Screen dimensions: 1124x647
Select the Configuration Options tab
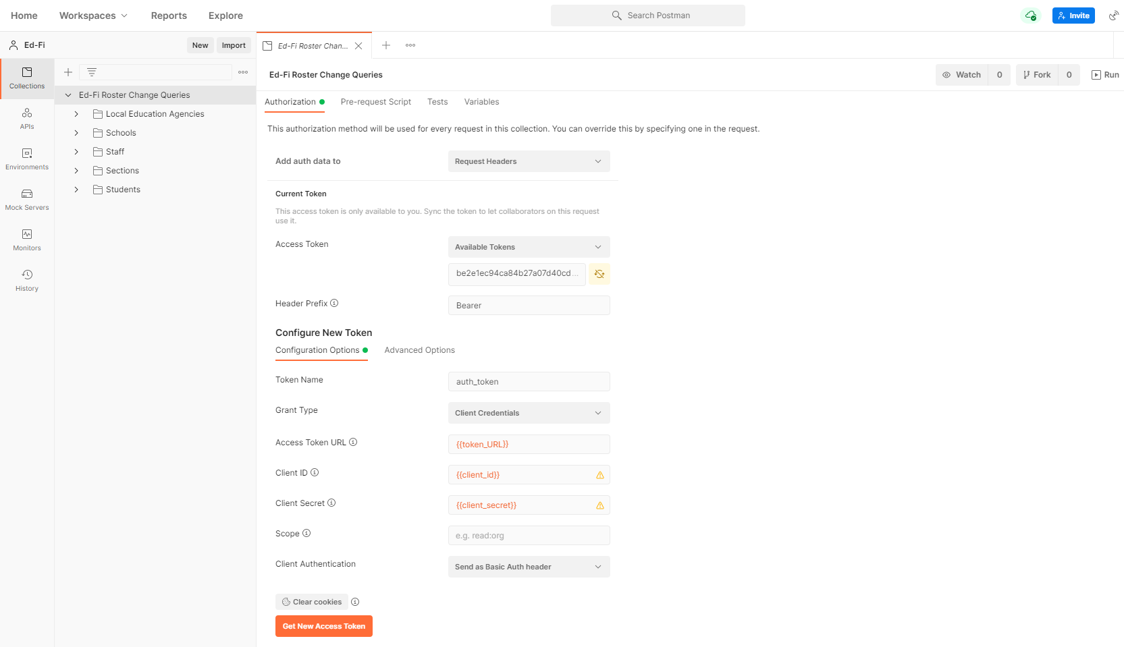[x=321, y=350]
